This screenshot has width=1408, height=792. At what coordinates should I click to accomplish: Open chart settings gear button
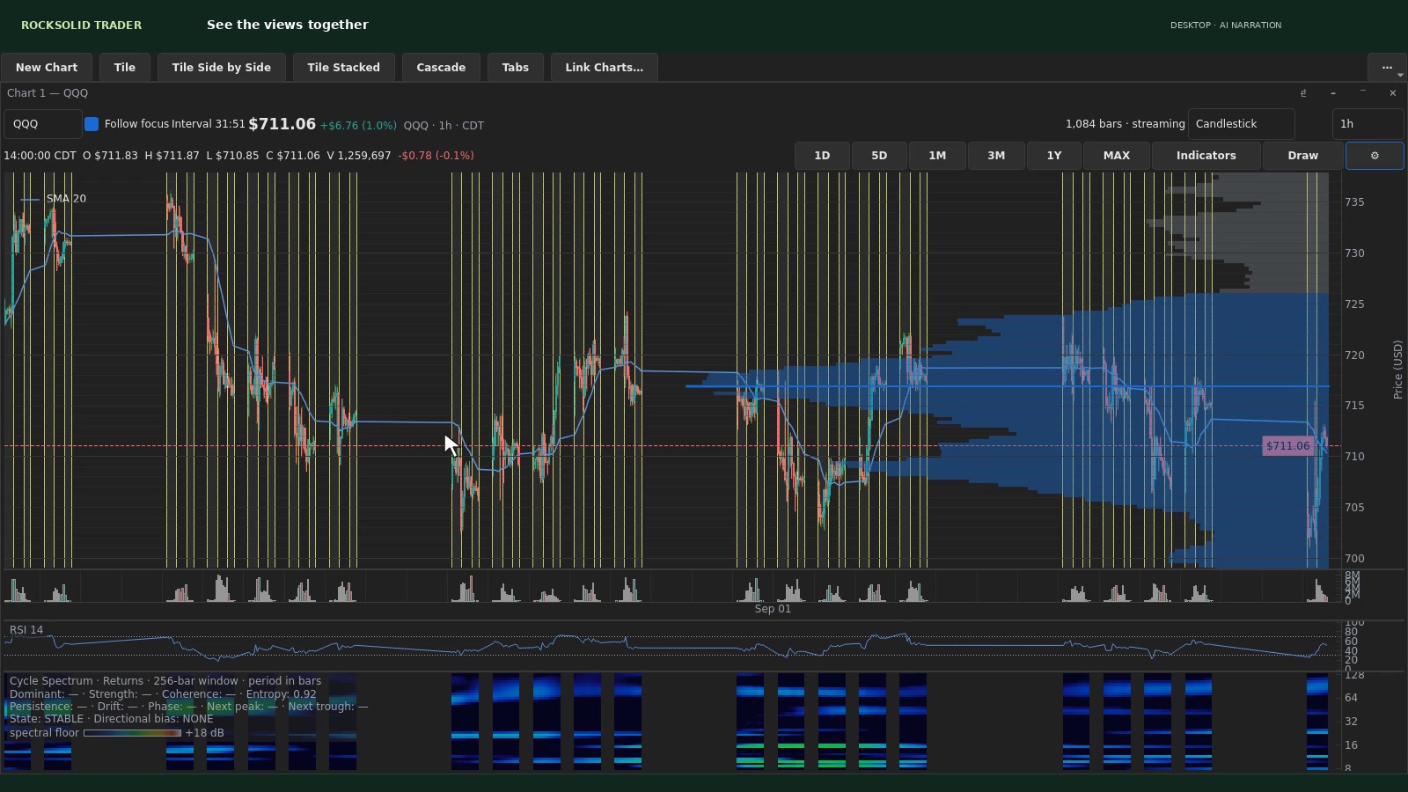(x=1375, y=156)
